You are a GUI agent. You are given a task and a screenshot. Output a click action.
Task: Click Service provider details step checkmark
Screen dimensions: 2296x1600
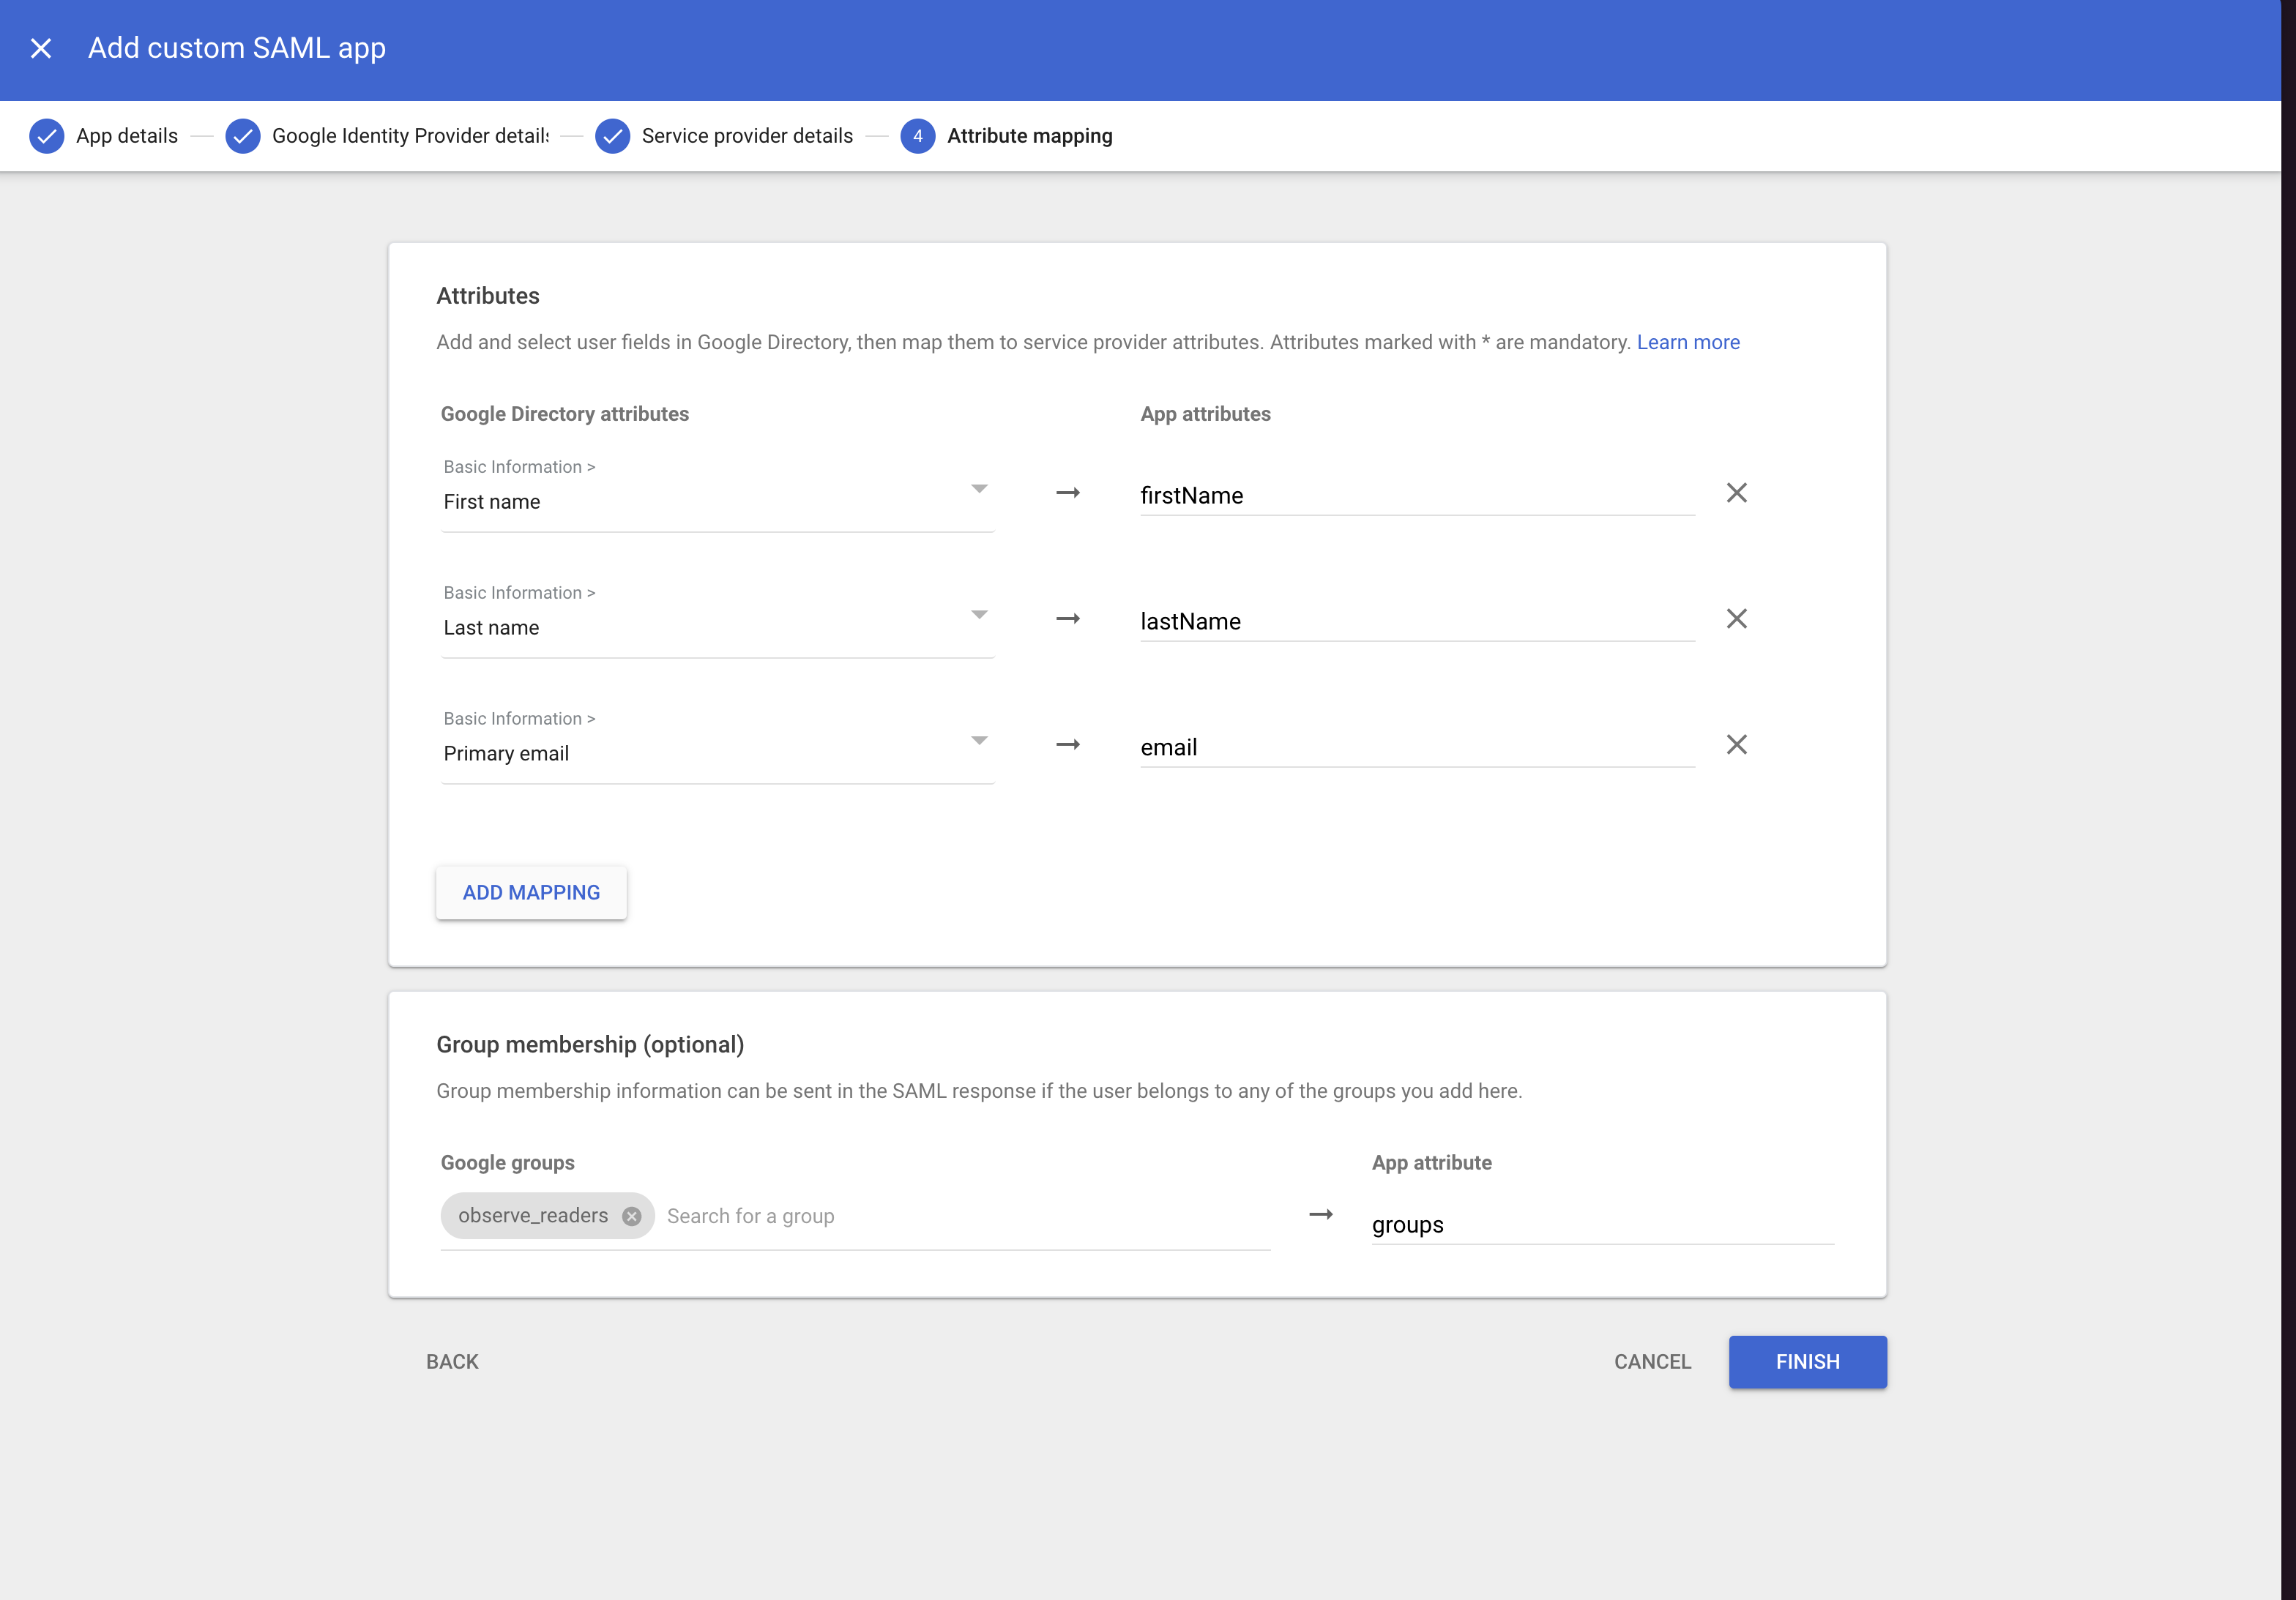(612, 136)
